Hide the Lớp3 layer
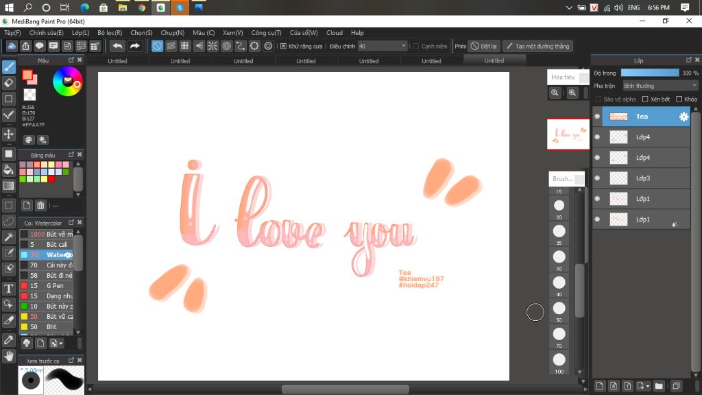702x395 pixels. (597, 178)
